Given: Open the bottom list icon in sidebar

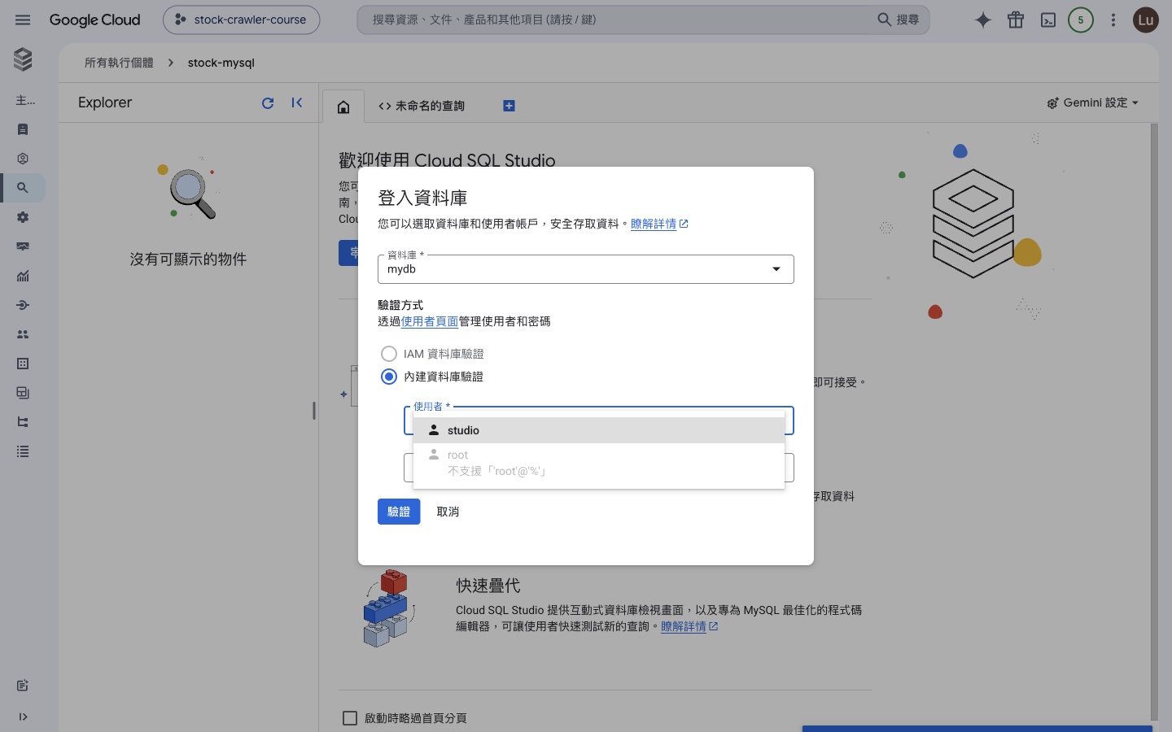Looking at the screenshot, I should coord(23,451).
